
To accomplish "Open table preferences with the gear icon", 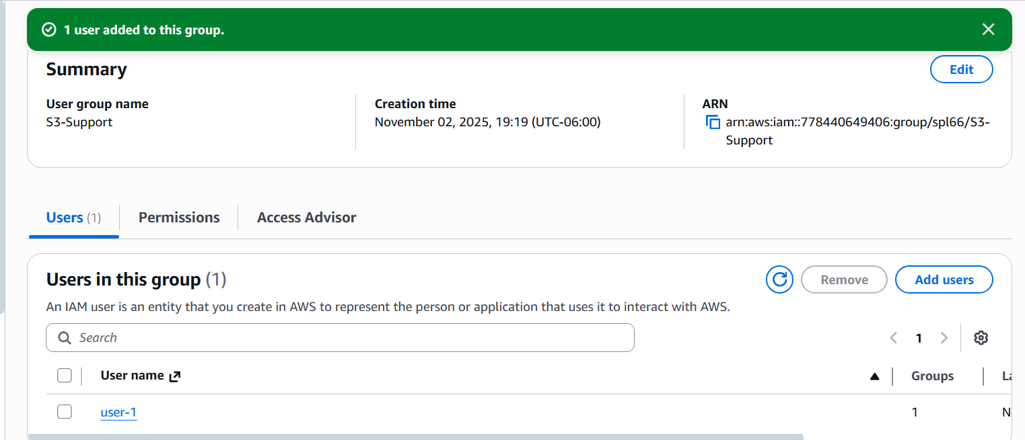I will [981, 337].
